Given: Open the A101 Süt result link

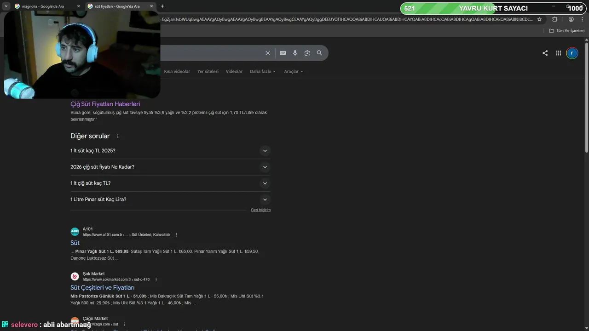Looking at the screenshot, I should coord(75,243).
